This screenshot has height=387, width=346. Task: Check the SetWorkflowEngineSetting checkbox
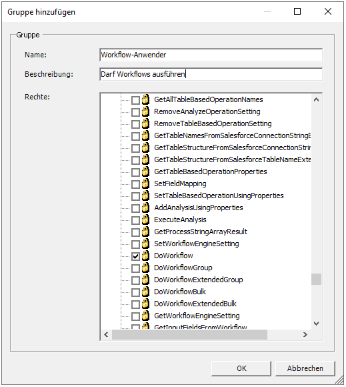click(x=135, y=245)
